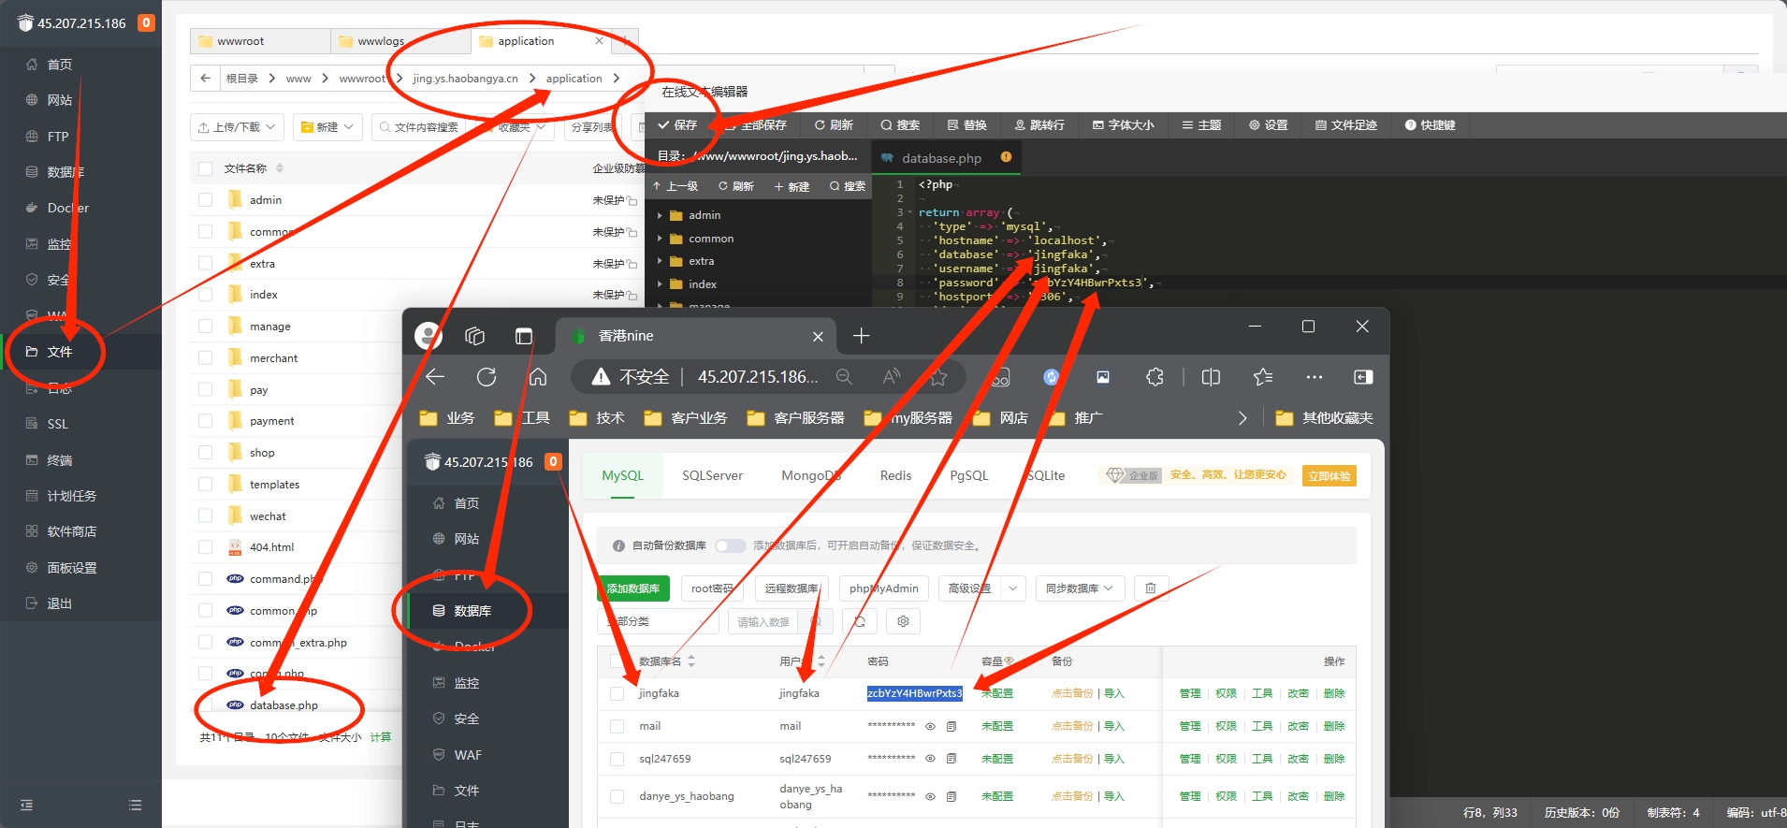
Task: Copy the mail database password
Action: pyautogui.click(x=952, y=727)
